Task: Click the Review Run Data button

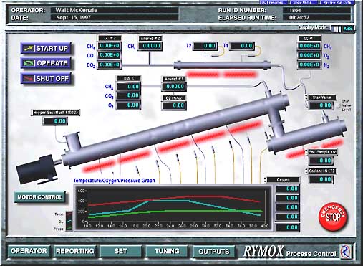Action: coord(337,2)
